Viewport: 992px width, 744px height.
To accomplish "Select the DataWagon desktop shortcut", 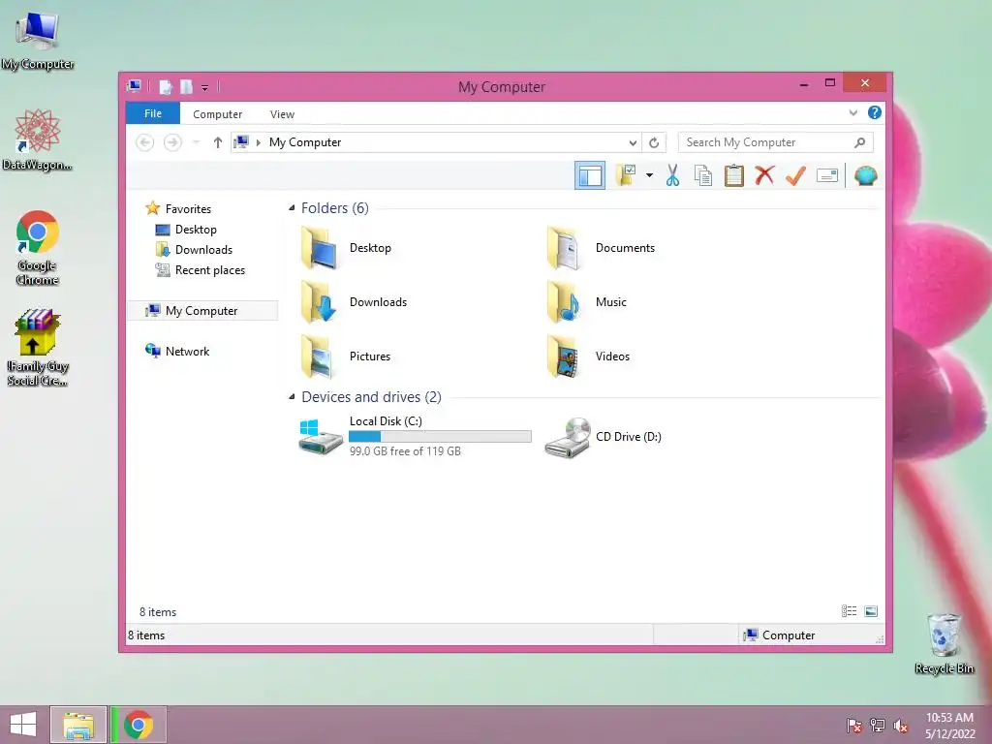I will coord(38,139).
